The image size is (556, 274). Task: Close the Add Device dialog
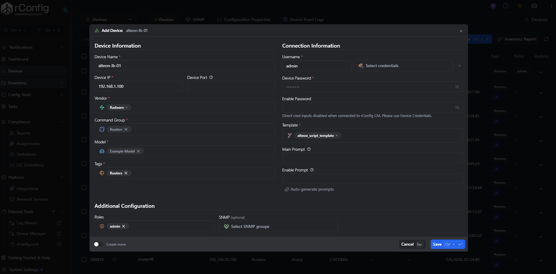click(x=461, y=31)
